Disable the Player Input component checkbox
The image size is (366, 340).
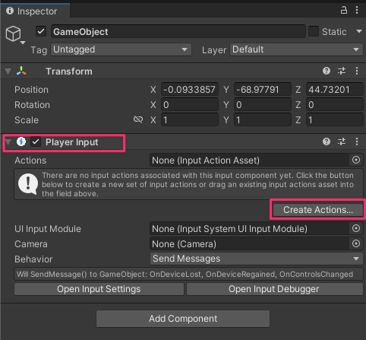coord(36,141)
